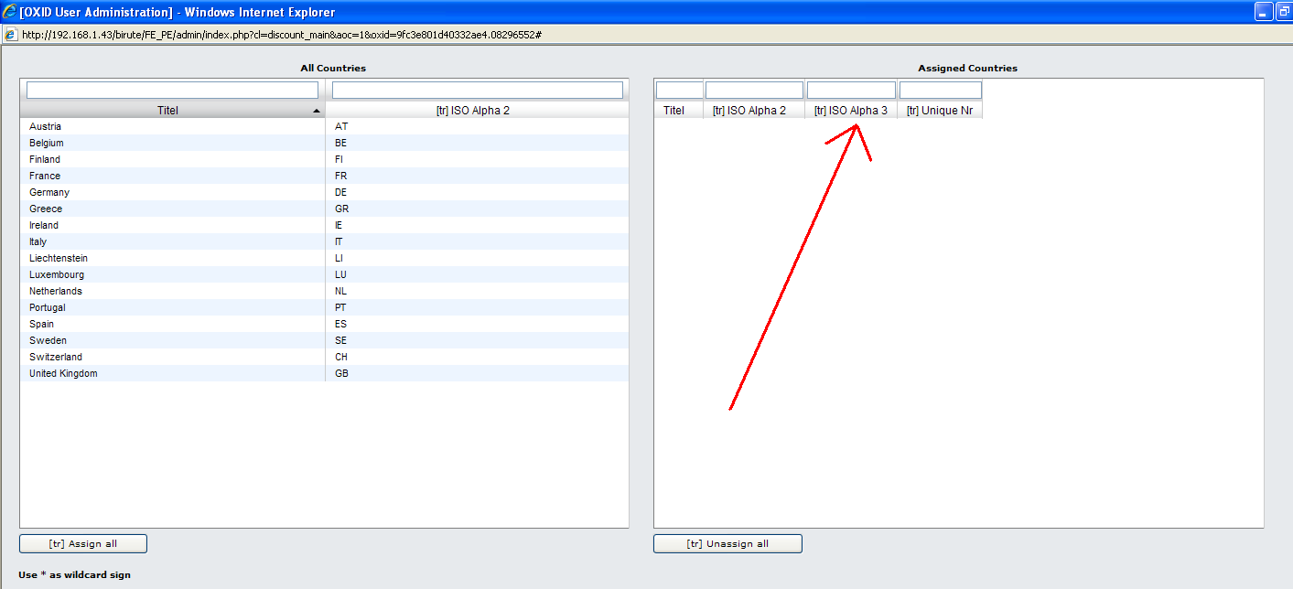Select the Switzerland row
1293x589 pixels.
click(x=56, y=357)
